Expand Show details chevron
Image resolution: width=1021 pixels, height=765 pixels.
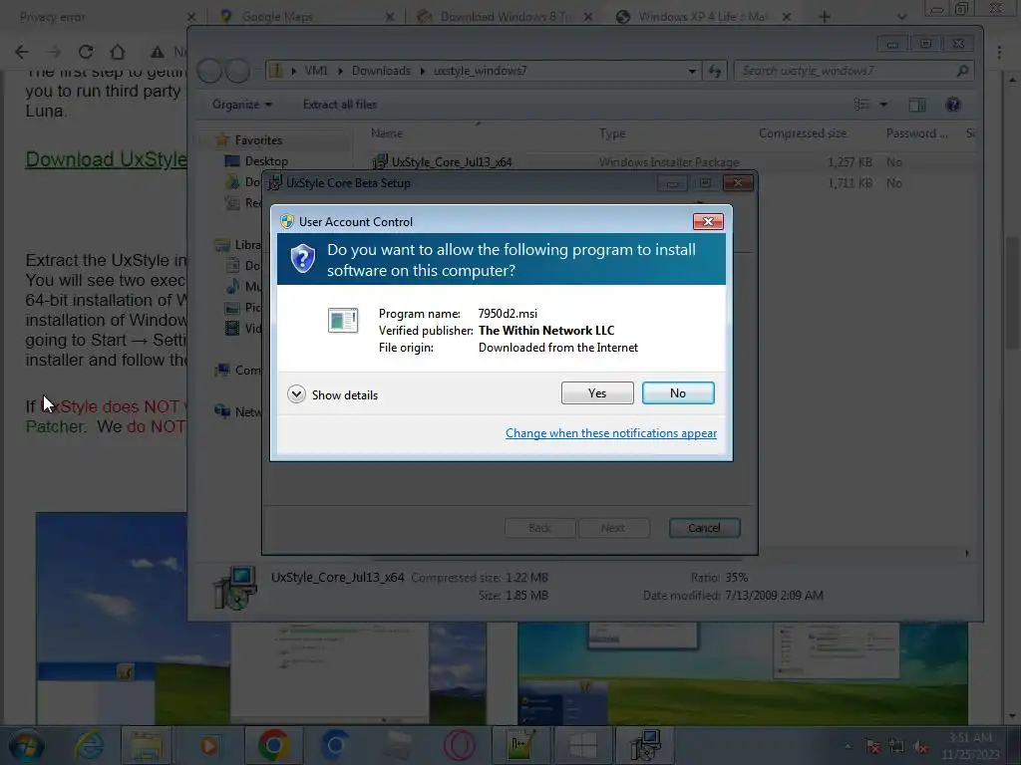pyautogui.click(x=296, y=394)
